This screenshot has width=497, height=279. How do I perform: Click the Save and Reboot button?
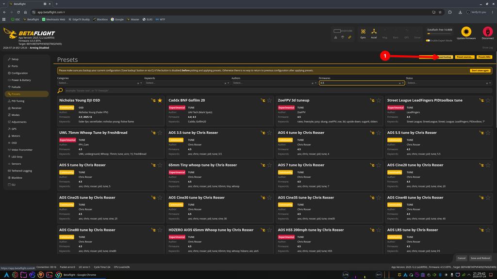pyautogui.click(x=480, y=258)
